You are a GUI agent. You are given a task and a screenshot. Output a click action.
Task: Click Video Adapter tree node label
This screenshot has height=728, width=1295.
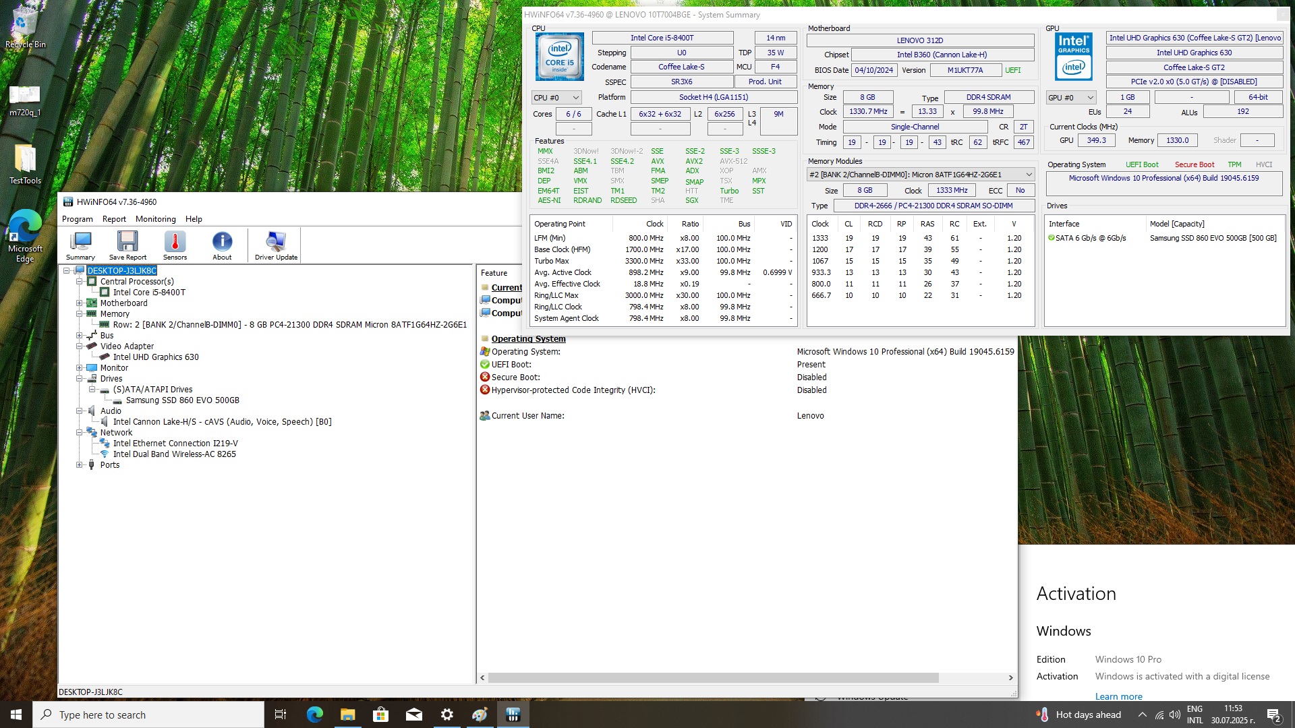[x=127, y=346]
